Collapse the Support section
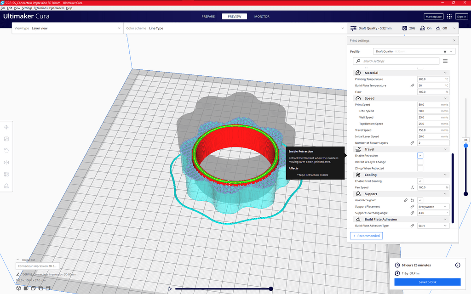Image resolution: width=471 pixels, height=294 pixels. 401,194
